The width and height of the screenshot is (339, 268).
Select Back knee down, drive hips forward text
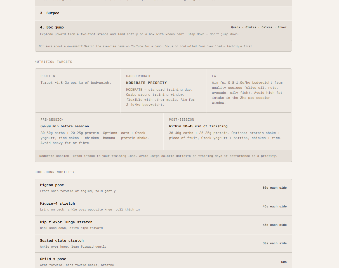pyautogui.click(x=71, y=228)
